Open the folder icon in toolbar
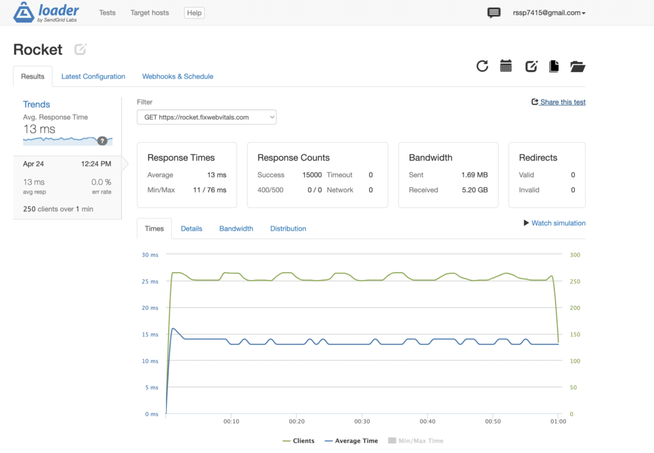Image resolution: width=654 pixels, height=453 pixels. point(577,66)
